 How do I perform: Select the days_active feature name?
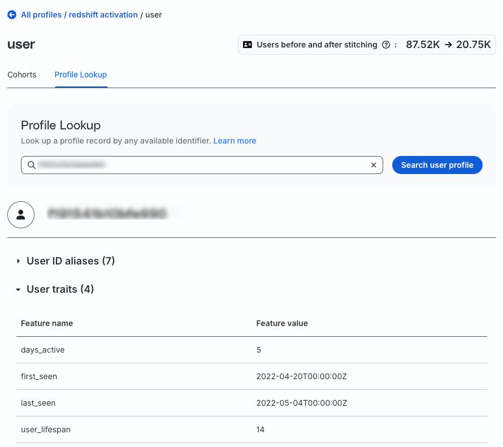coord(42,350)
